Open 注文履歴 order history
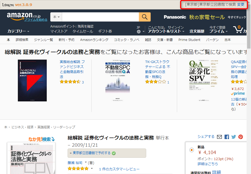Viewport: 251px width, 174px height. click(197, 31)
